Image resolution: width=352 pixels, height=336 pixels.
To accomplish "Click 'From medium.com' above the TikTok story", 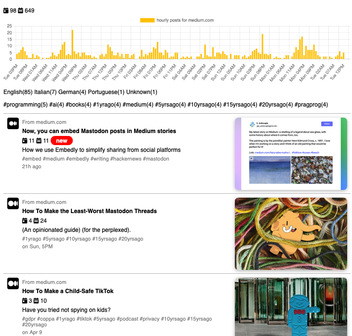I will click(x=44, y=282).
